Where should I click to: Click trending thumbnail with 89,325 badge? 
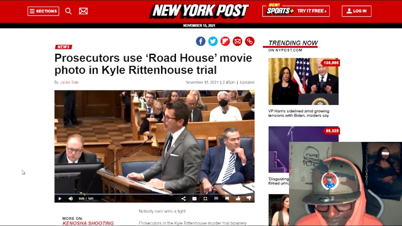[x=303, y=150]
